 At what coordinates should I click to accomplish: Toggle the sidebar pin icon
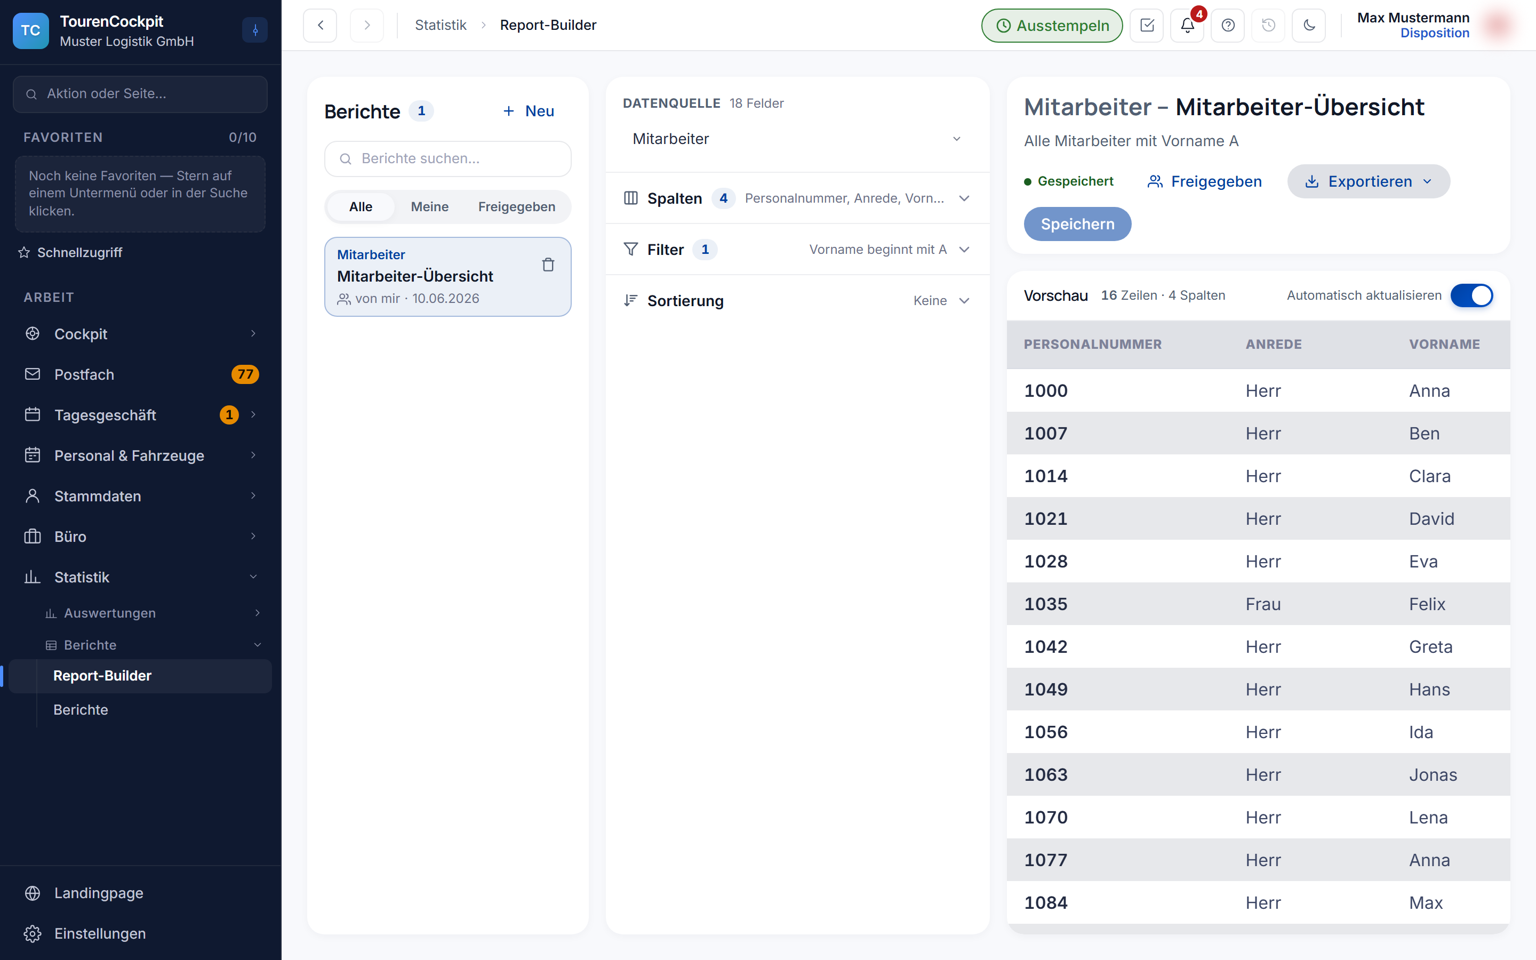pyautogui.click(x=255, y=30)
